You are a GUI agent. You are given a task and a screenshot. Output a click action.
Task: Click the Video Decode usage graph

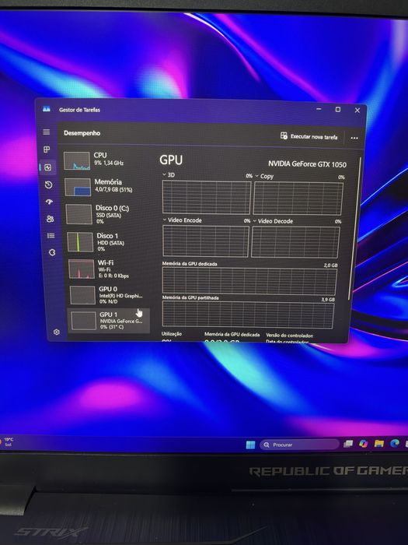click(x=295, y=242)
